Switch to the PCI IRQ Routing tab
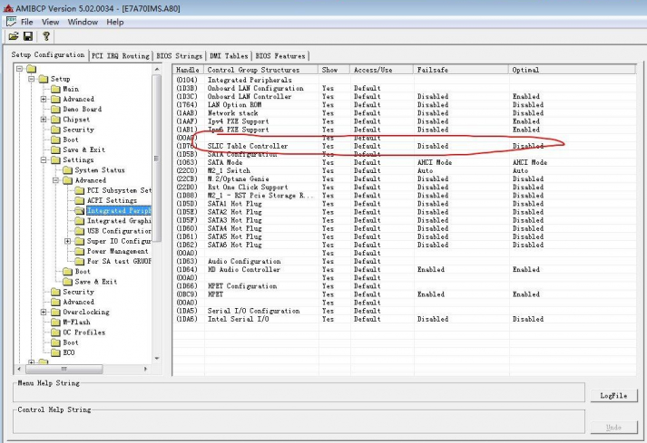This screenshot has width=647, height=443. point(121,56)
